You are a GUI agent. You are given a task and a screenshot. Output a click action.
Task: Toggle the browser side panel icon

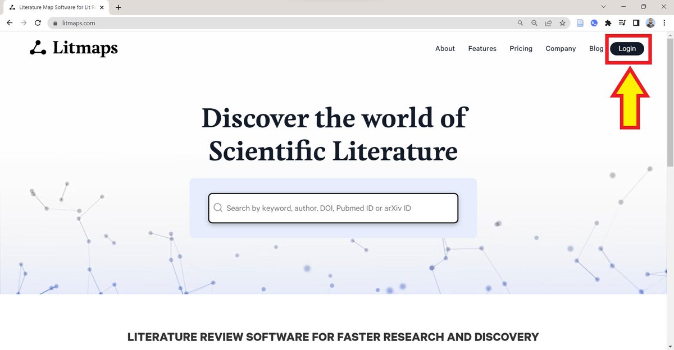coord(636,23)
